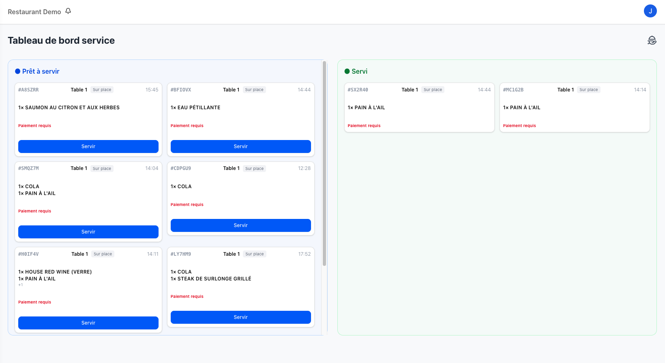This screenshot has height=363, width=665.
Task: Click the burger icon at top right
Action: pyautogui.click(x=652, y=40)
